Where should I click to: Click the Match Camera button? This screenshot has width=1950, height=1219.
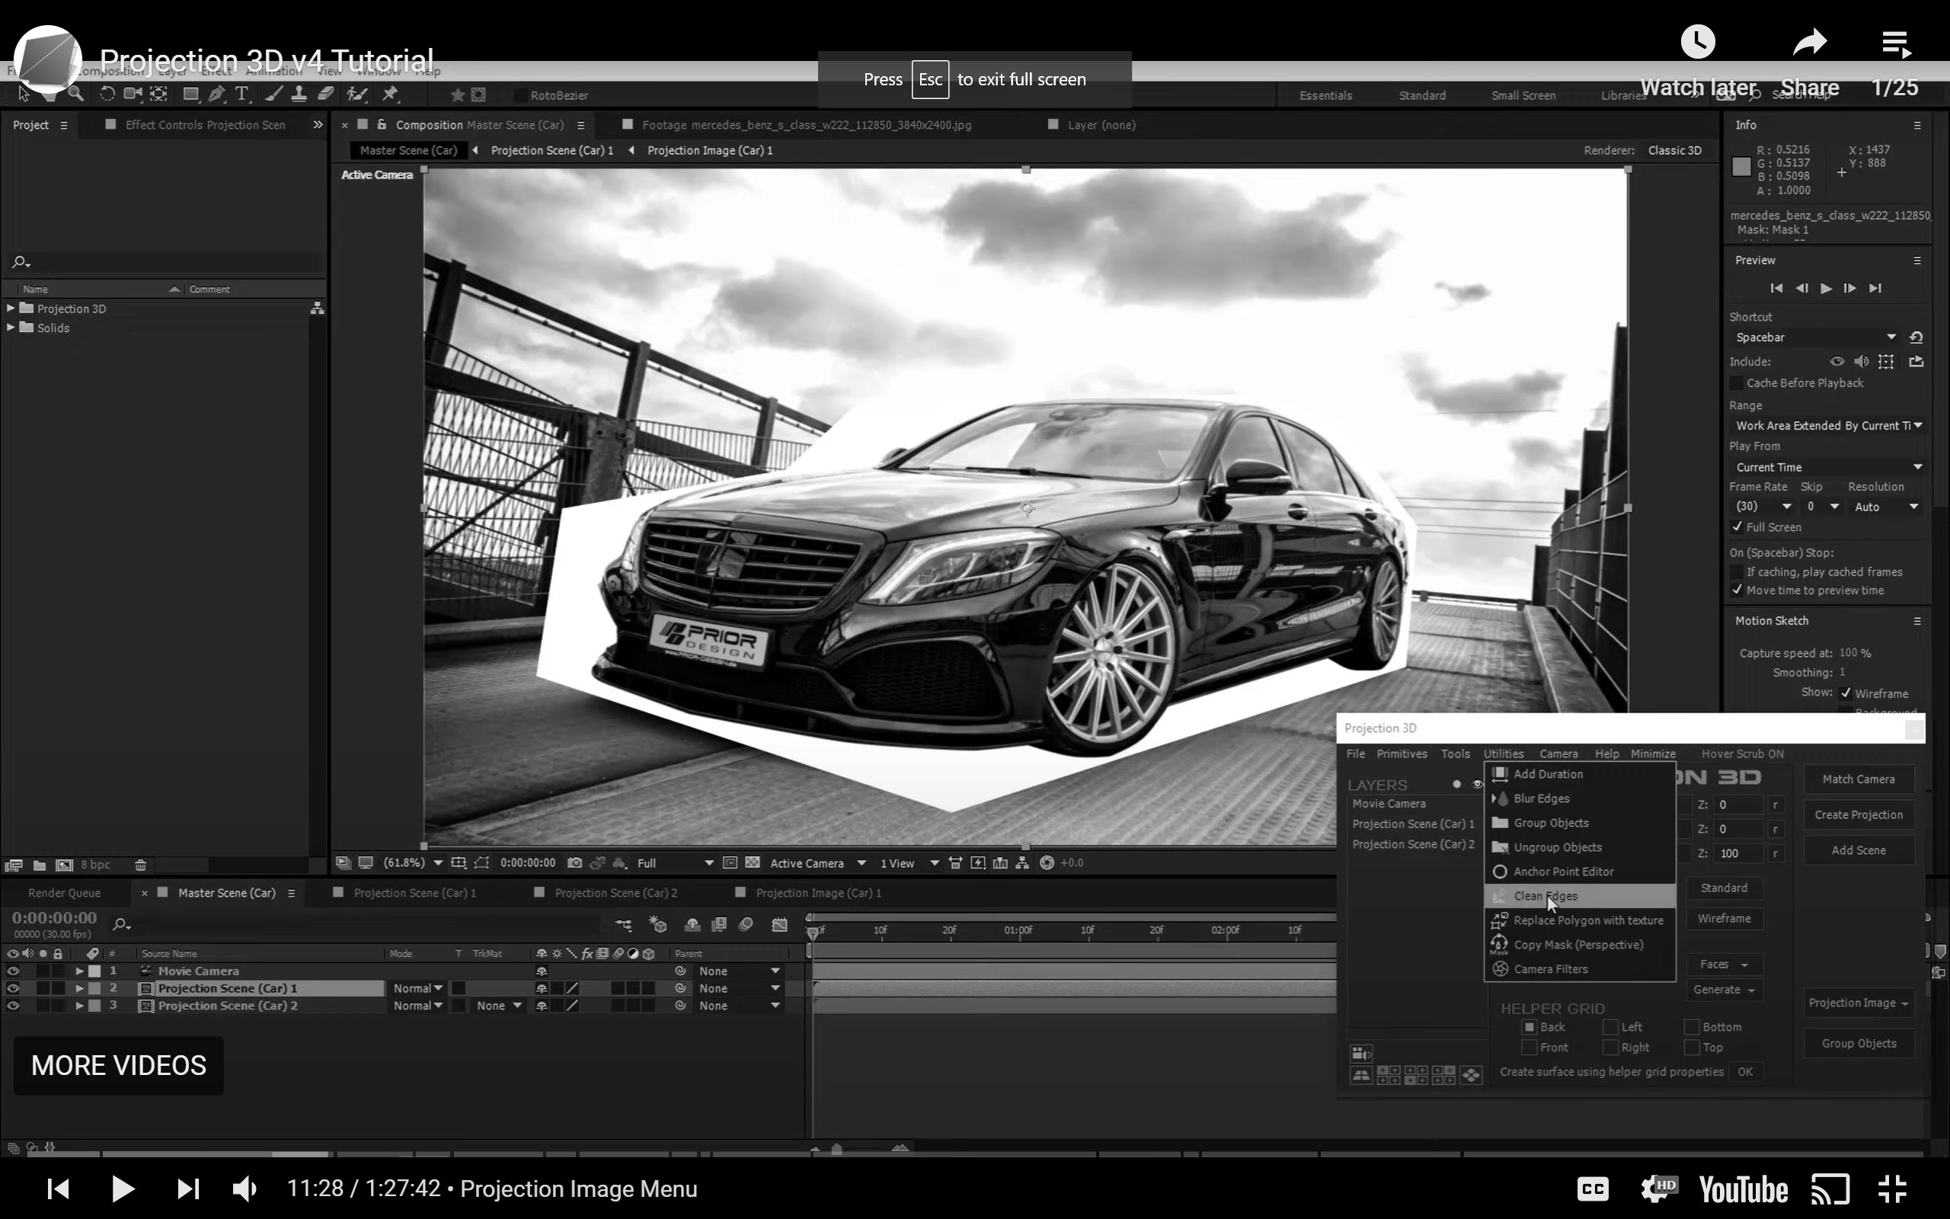coord(1858,779)
